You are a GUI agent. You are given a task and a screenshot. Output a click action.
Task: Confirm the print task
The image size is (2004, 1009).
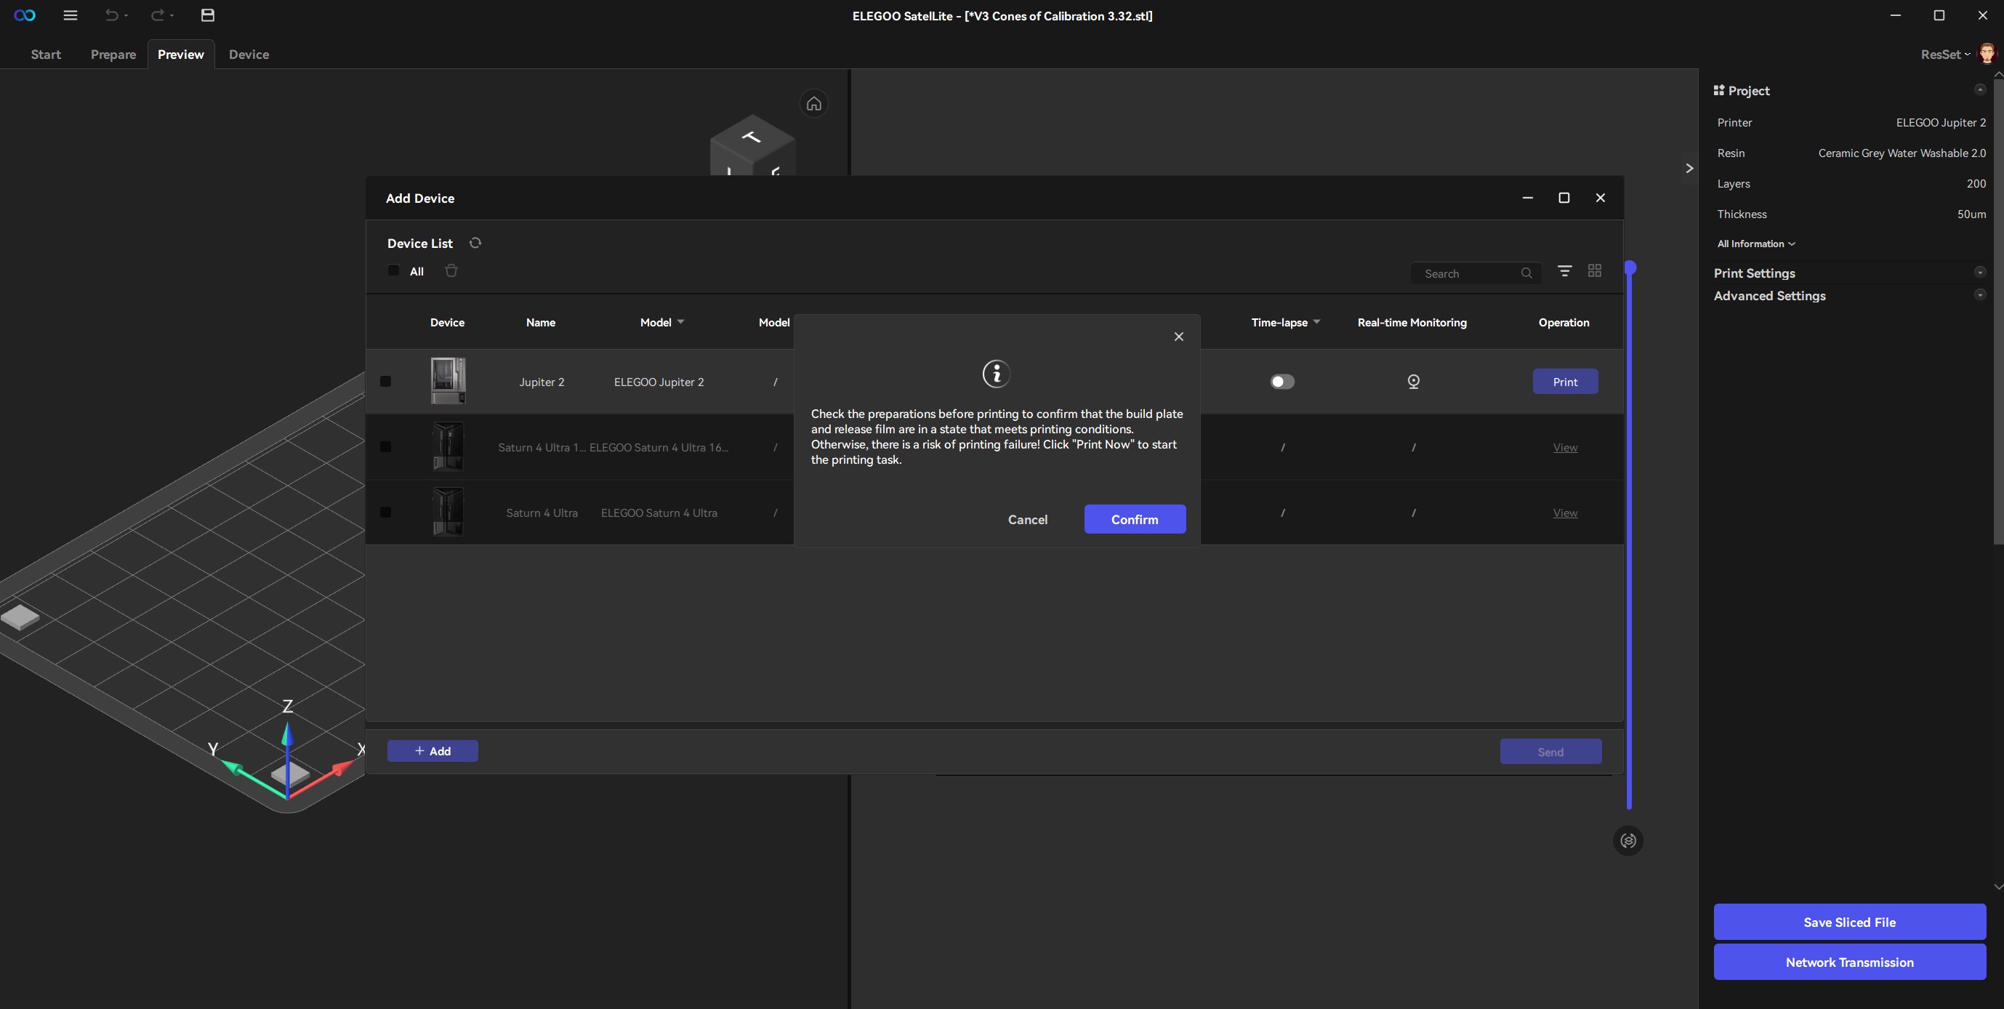(x=1135, y=519)
